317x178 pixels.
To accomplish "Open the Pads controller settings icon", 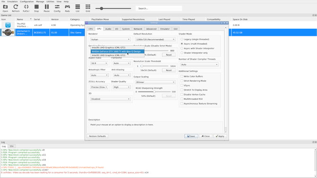I will [67, 8].
